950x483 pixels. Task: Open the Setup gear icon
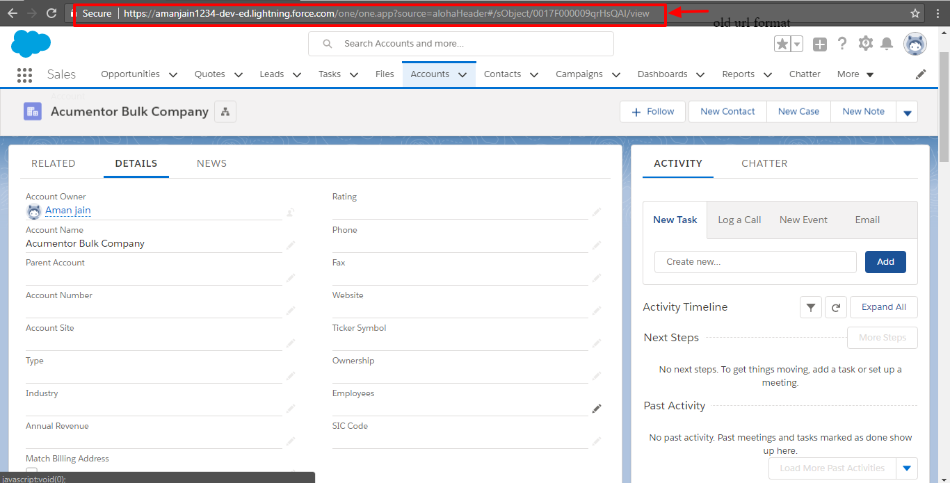point(865,44)
